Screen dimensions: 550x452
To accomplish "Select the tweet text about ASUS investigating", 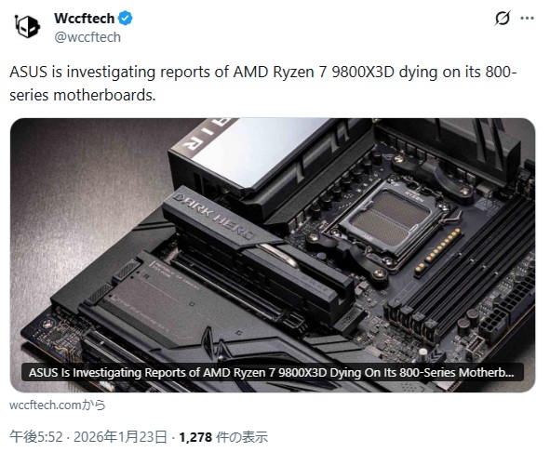I will pos(263,84).
